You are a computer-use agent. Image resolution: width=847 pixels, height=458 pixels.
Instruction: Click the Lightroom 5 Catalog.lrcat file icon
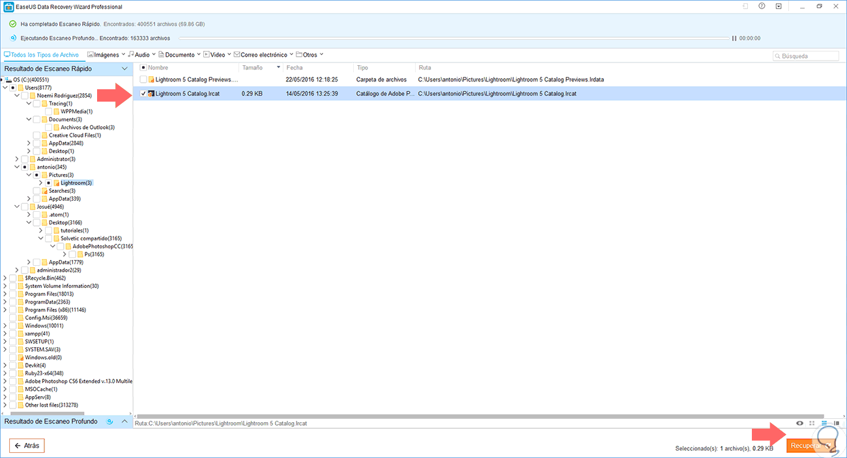click(151, 94)
